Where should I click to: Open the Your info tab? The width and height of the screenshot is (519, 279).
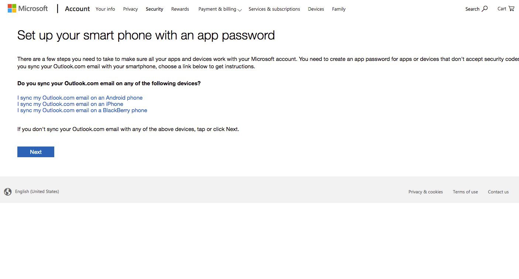tap(105, 9)
